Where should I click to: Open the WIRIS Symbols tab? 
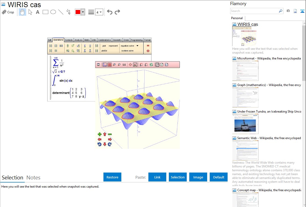[x=69, y=40]
